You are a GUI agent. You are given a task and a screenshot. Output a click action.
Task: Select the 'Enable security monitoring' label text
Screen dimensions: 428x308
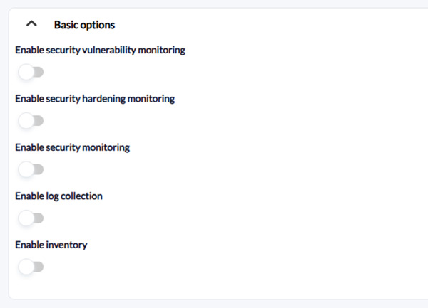point(72,147)
